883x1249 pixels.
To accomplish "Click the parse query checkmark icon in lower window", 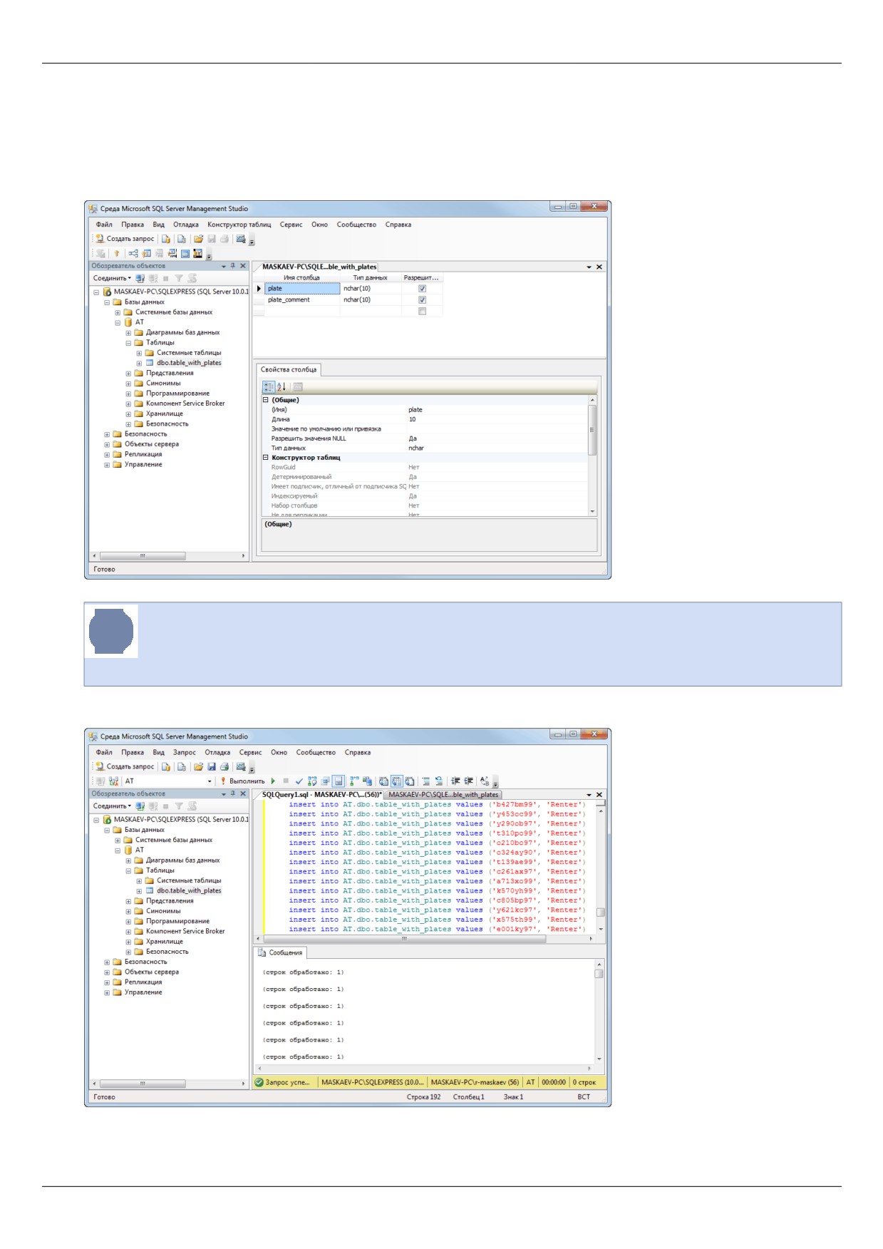I will [x=299, y=781].
